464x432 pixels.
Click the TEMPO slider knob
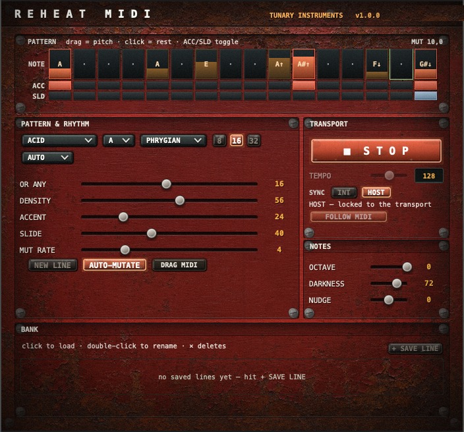coord(389,175)
